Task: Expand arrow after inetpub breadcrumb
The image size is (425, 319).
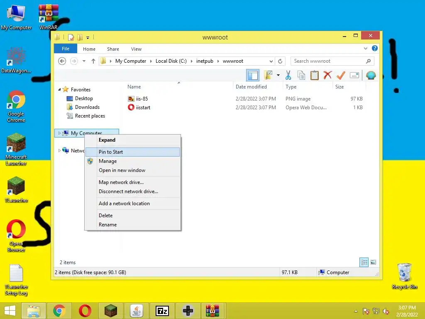Action: click(218, 61)
